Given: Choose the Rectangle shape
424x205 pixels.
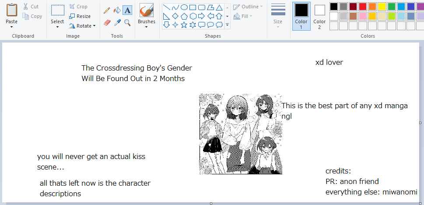Looking at the screenshot, I should click(193, 7).
